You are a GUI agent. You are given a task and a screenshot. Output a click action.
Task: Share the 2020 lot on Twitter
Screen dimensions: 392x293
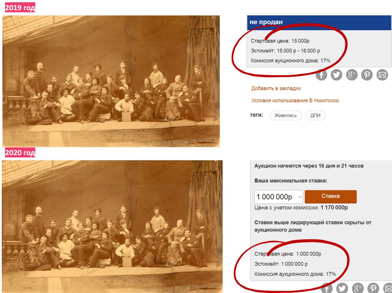(x=342, y=288)
